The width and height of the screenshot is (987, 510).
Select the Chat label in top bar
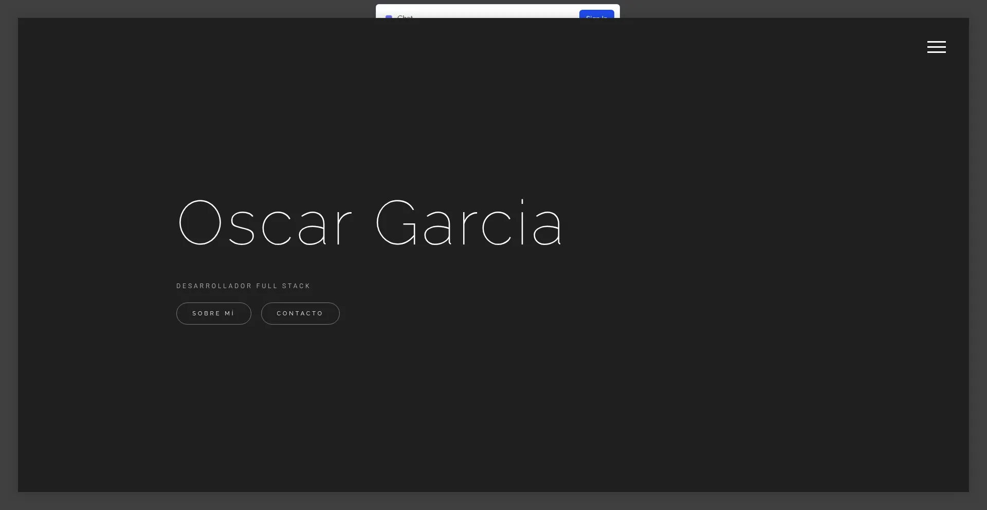pos(405,16)
